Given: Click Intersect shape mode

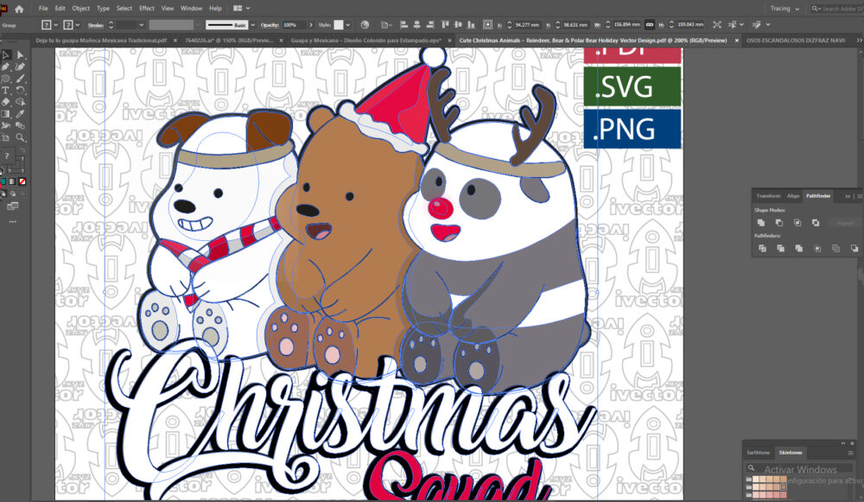Looking at the screenshot, I should [x=797, y=223].
